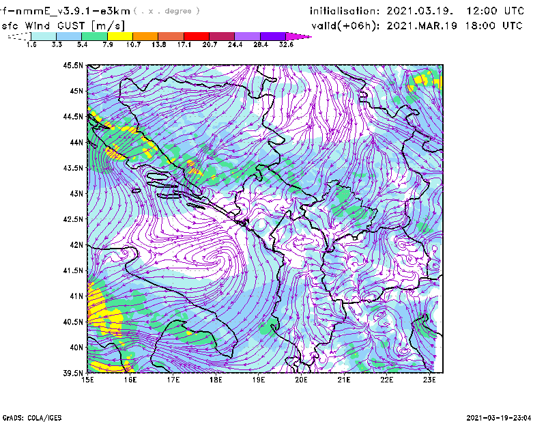Click the magenta arrow end of the colorbar
This screenshot has width=546, height=422.
click(x=298, y=36)
